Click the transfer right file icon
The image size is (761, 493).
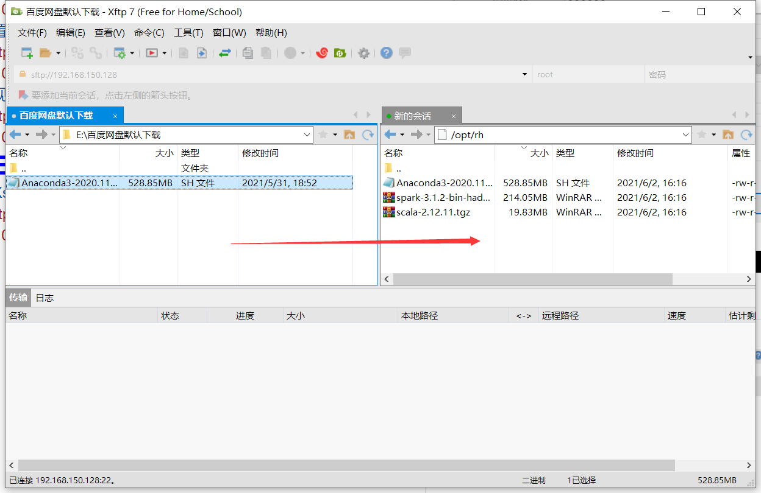[x=201, y=53]
